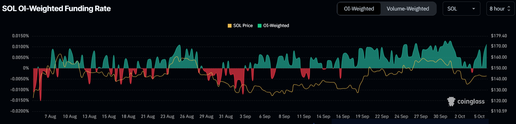Click the 0.0100% left axis label

coord(21,47)
